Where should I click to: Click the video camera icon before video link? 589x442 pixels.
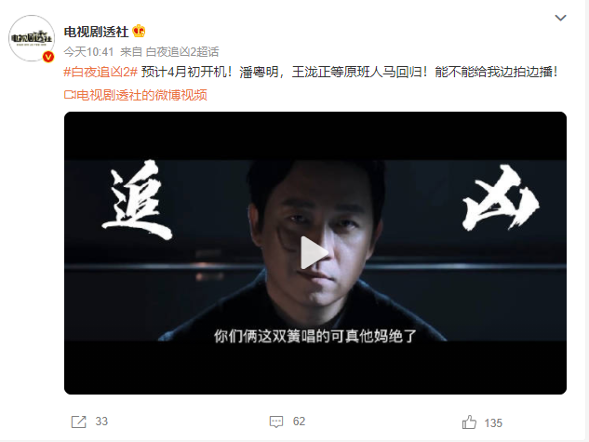coord(70,95)
